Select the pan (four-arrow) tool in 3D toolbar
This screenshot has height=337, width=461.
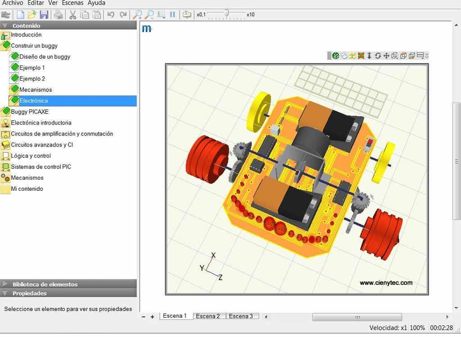(x=386, y=56)
